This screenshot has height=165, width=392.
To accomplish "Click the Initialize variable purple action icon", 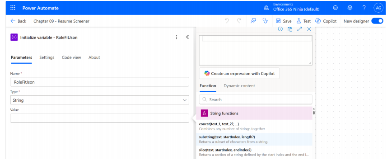I will (x=14, y=38).
